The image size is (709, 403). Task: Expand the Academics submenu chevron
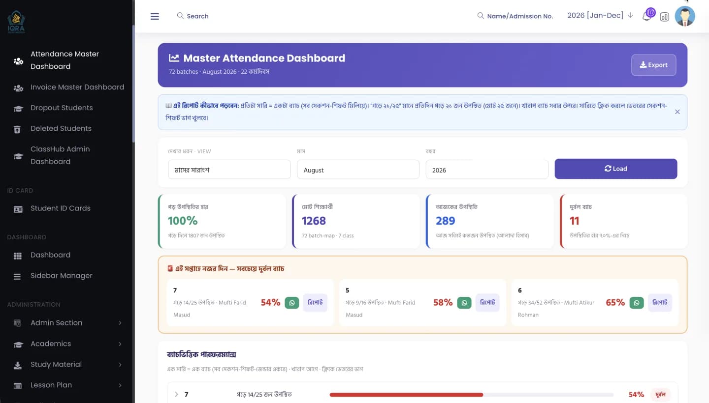pyautogui.click(x=120, y=344)
